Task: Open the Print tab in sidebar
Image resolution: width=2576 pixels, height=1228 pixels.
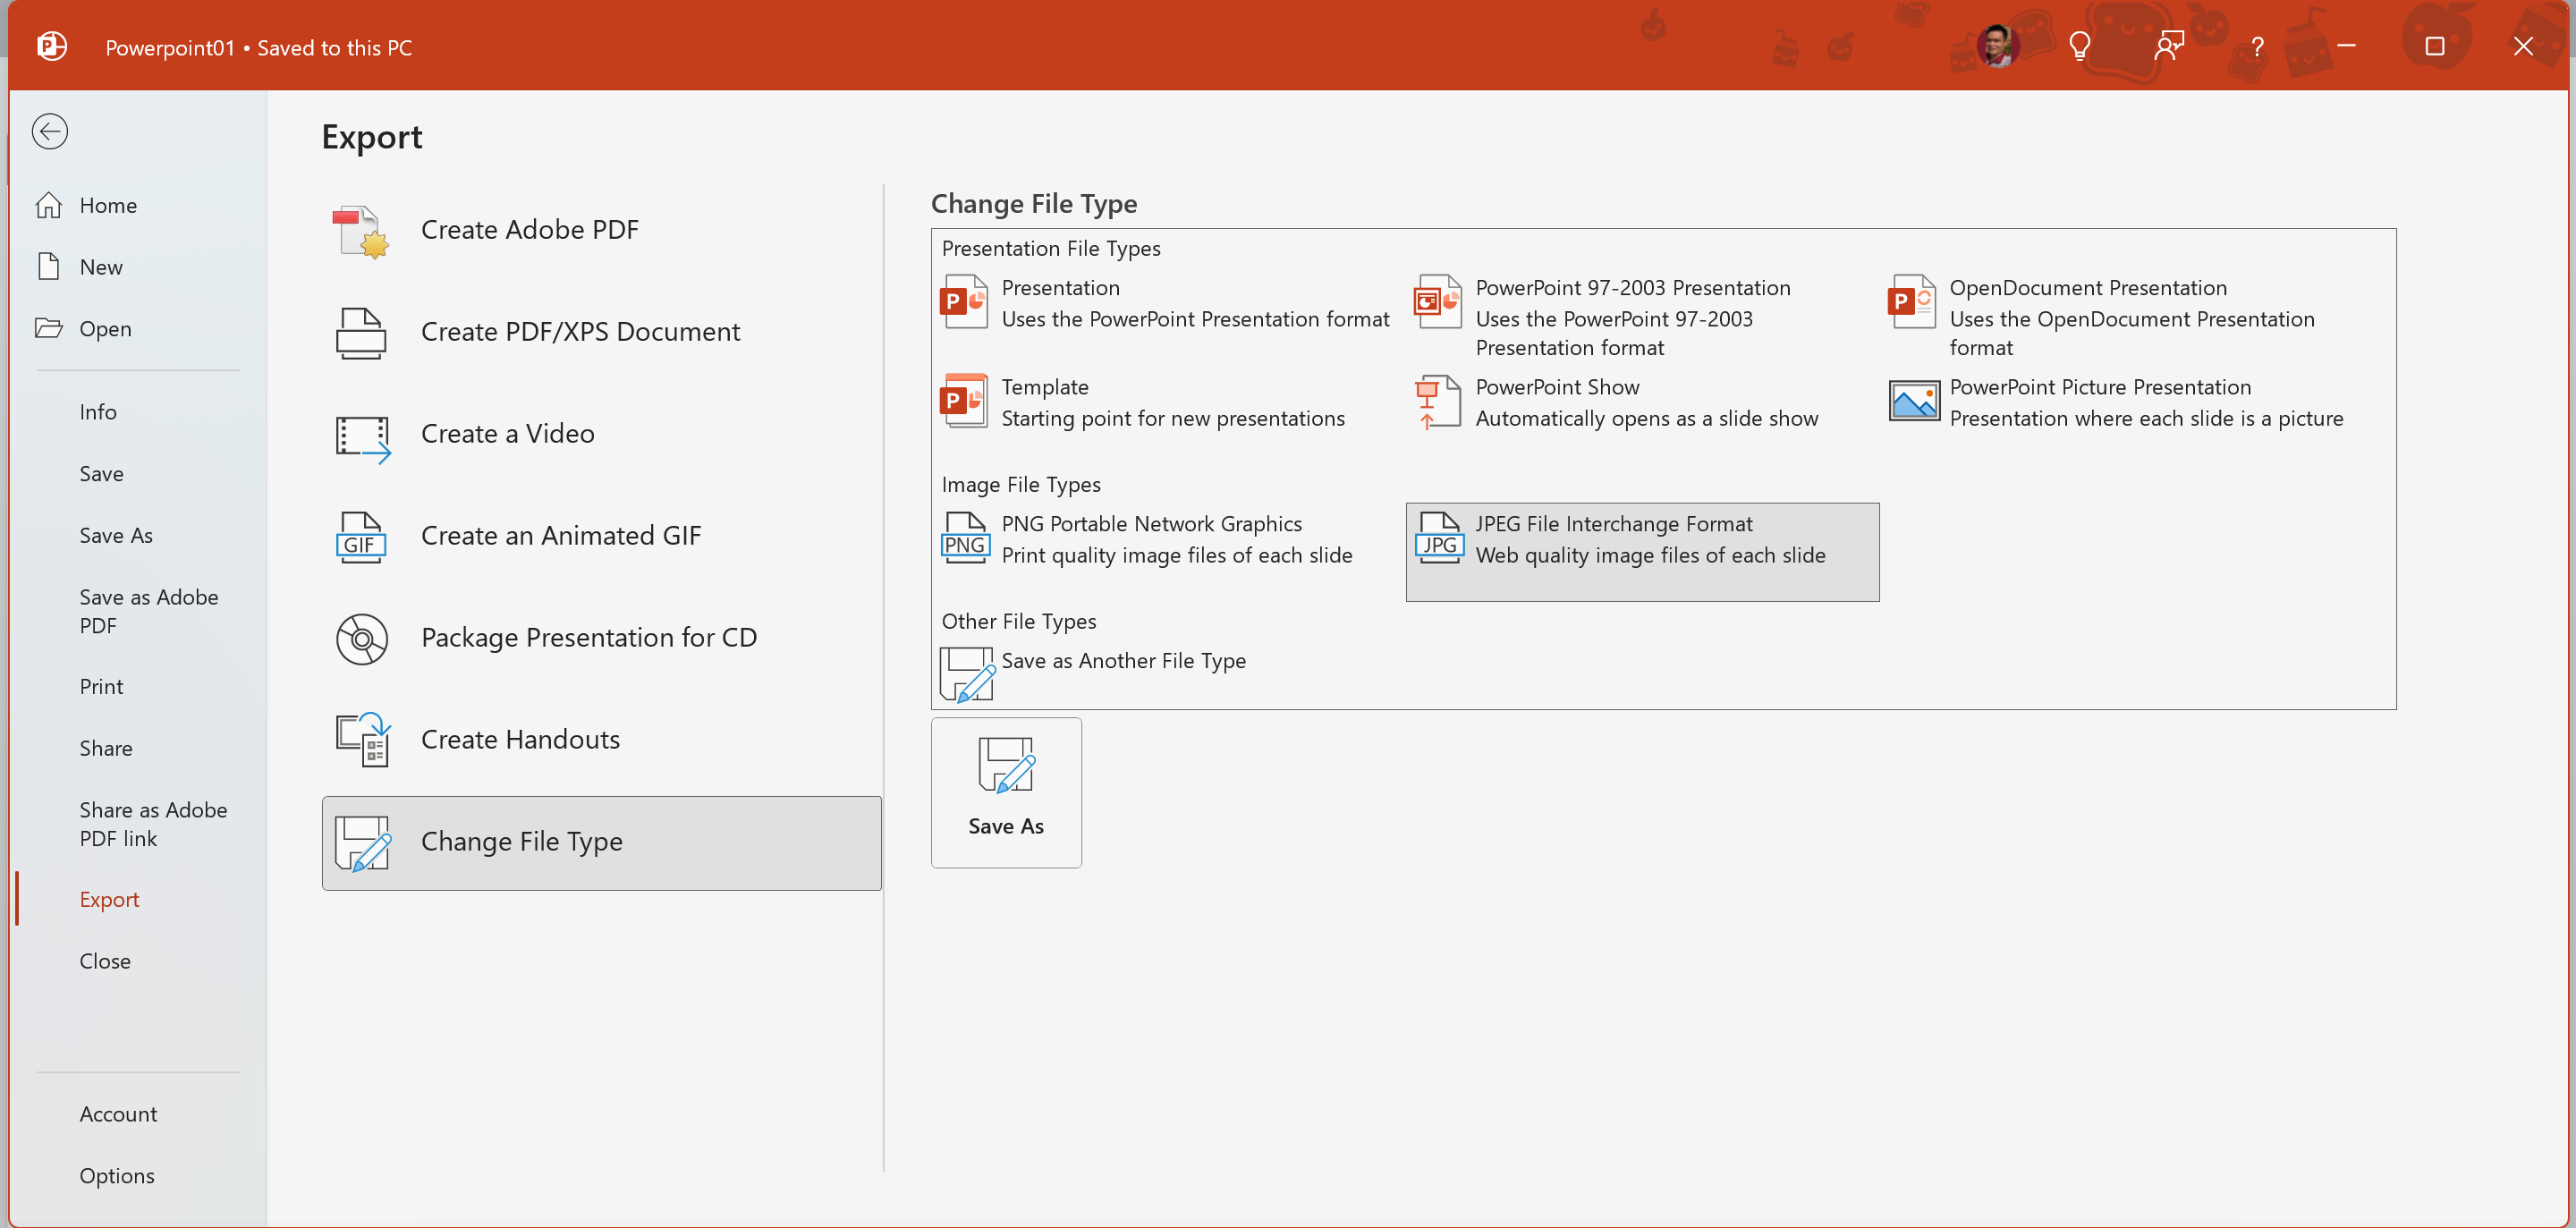Action: click(x=101, y=686)
